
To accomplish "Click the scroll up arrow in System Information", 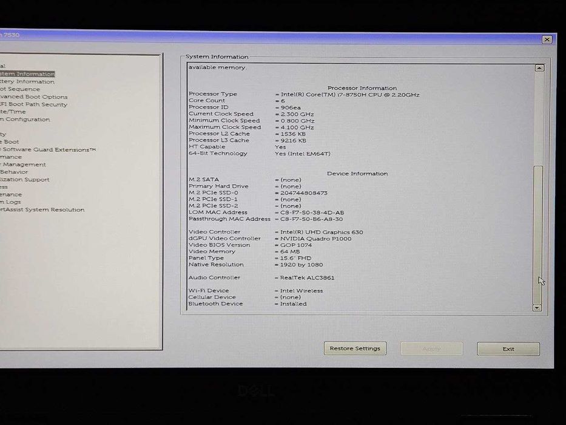I will [539, 68].
